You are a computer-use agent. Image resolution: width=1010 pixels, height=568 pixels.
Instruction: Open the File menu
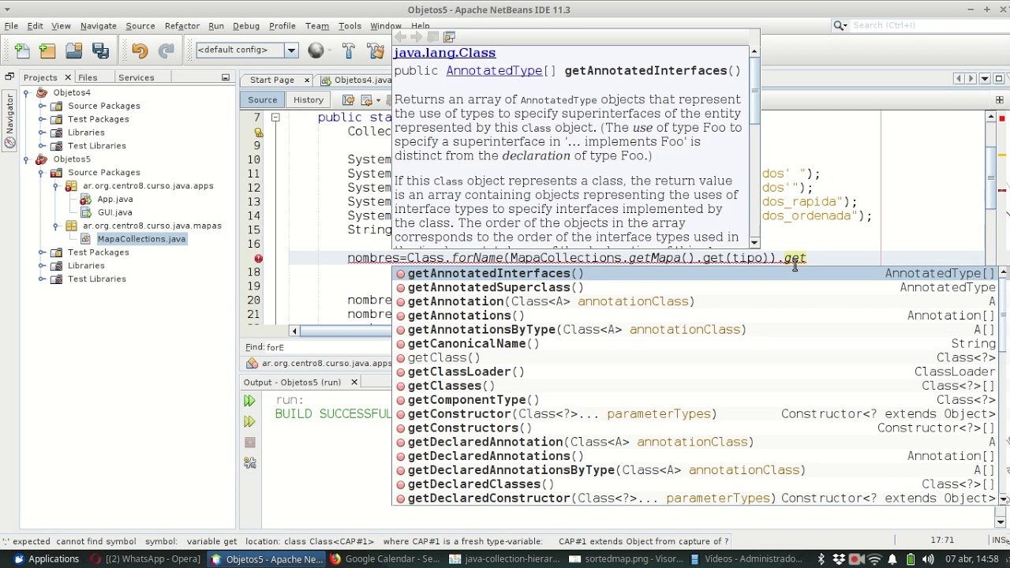click(11, 26)
